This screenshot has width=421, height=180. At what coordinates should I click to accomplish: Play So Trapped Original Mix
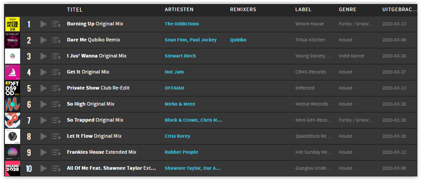[43, 120]
